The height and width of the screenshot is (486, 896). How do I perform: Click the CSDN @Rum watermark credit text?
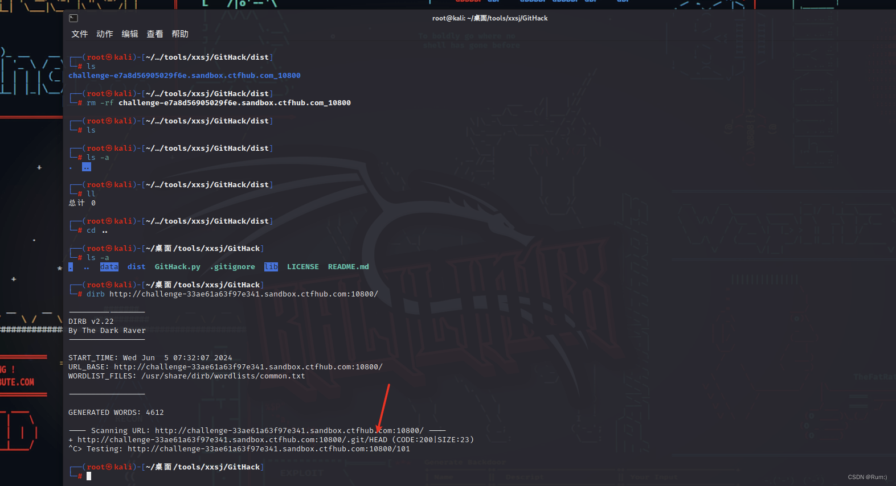click(x=867, y=477)
